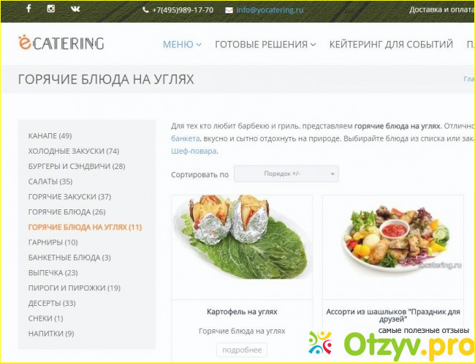Select БУРГЕРЫ И СЭНДВИЧИ (28) category
The height and width of the screenshot is (363, 475).
pyautogui.click(x=77, y=166)
